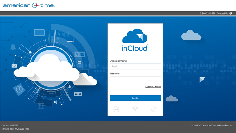Screen dimensions: 236x133
Task: Open the help question mark icon
Action: click(230, 14)
